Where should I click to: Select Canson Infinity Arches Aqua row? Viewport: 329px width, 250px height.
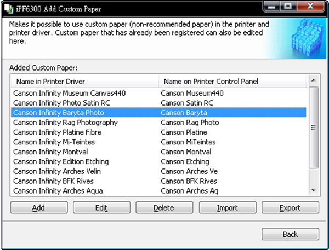(158, 191)
